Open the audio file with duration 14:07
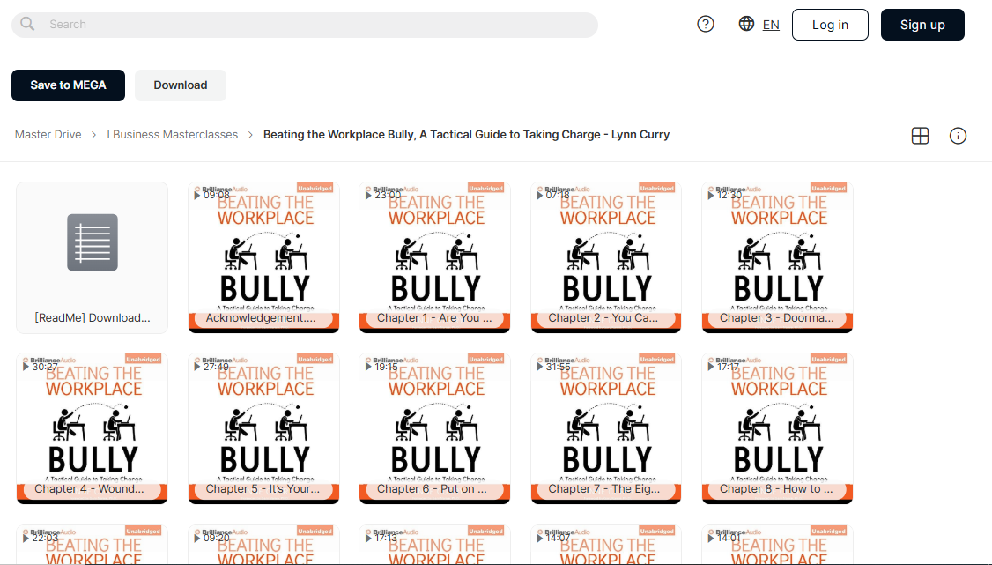 (606, 544)
